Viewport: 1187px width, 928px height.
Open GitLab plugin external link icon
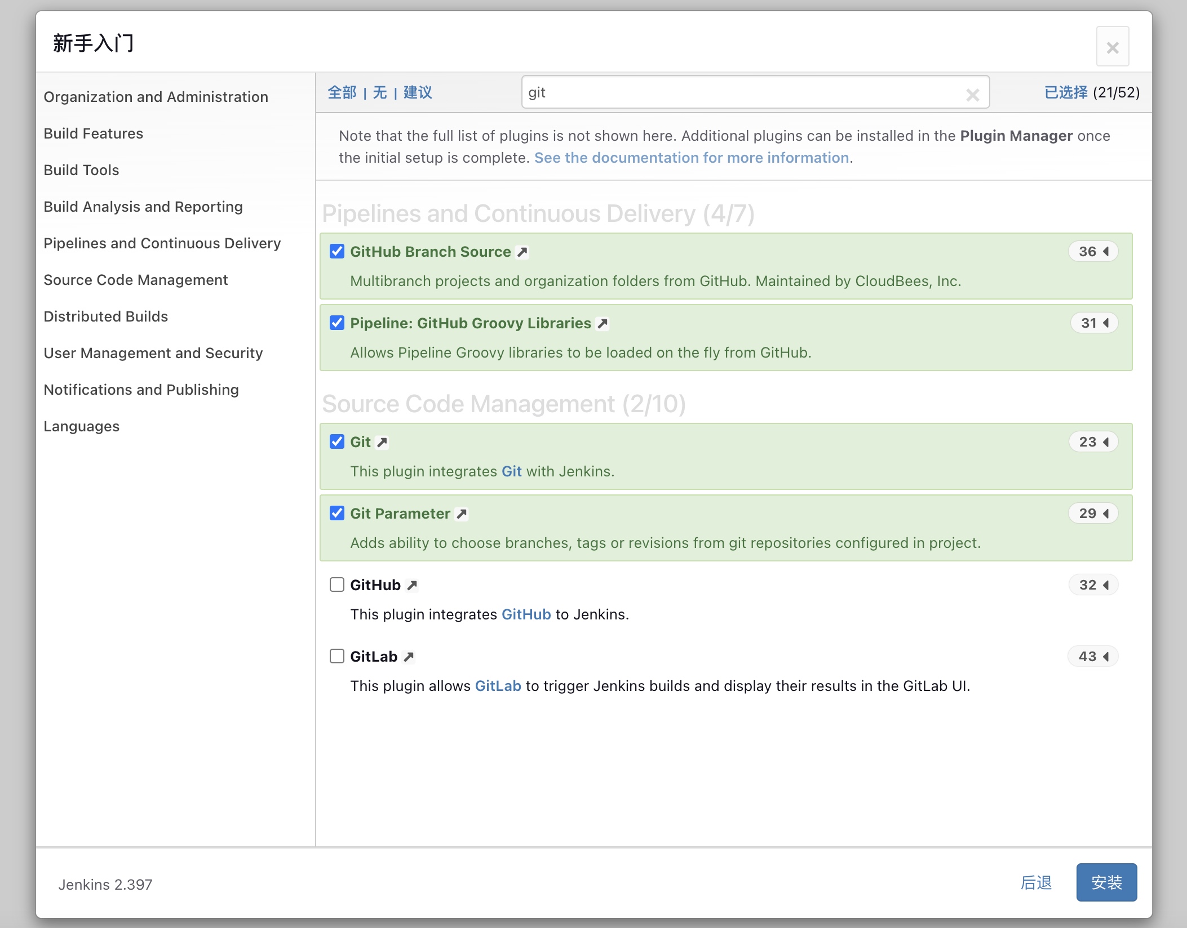pyautogui.click(x=409, y=657)
